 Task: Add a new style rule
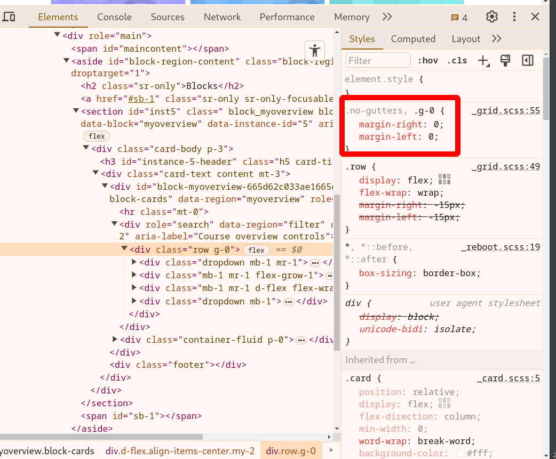(483, 61)
